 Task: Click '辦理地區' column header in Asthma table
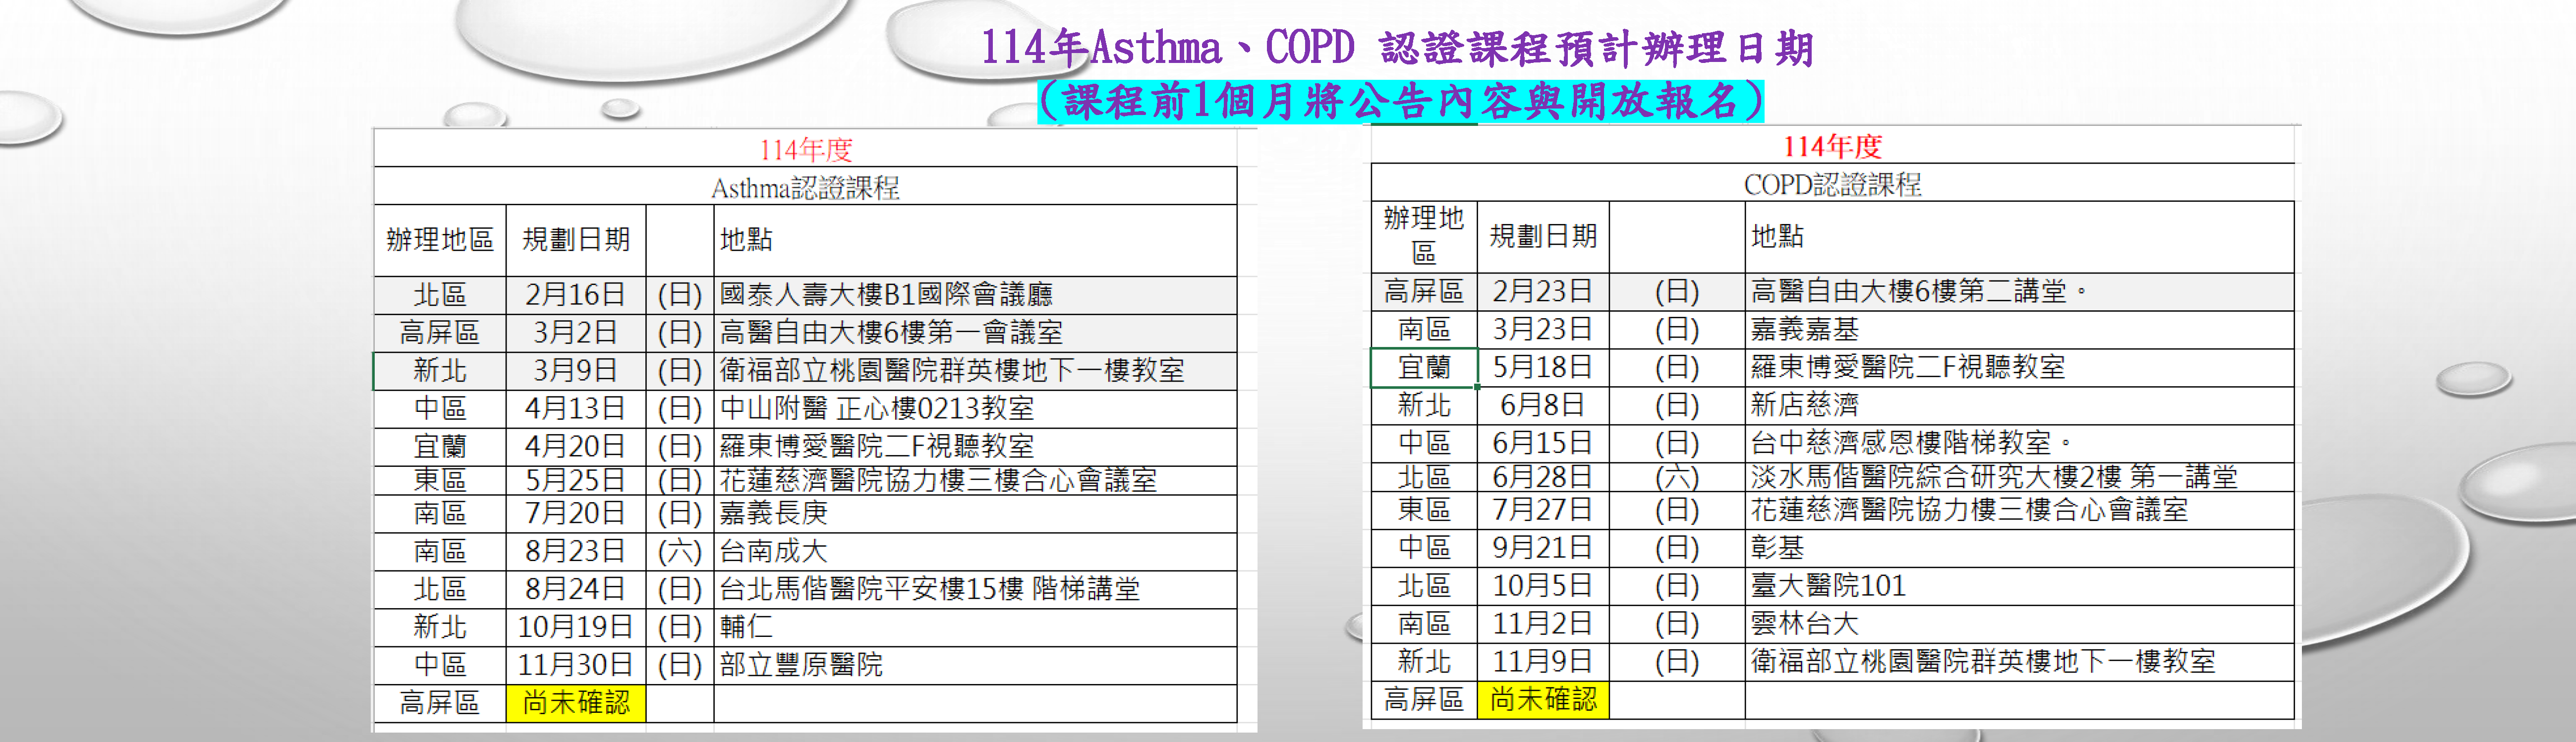pos(440,240)
